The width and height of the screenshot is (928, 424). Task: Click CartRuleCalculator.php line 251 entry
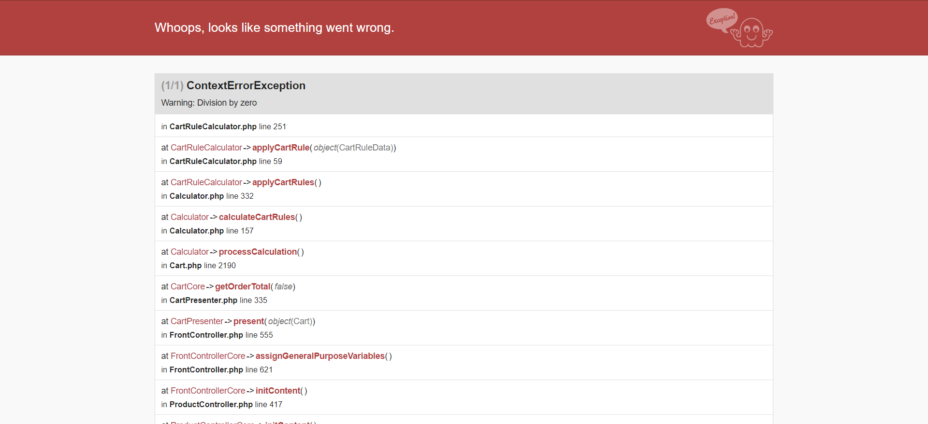point(223,126)
